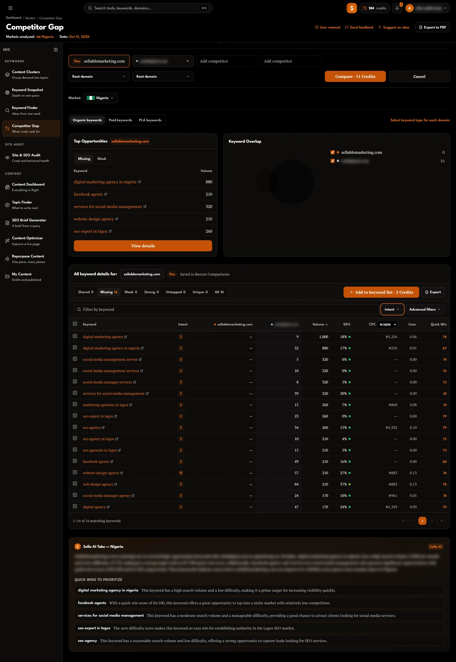Jump to first results page arrow
Viewport: 456px width, 662px height.
pos(403,521)
